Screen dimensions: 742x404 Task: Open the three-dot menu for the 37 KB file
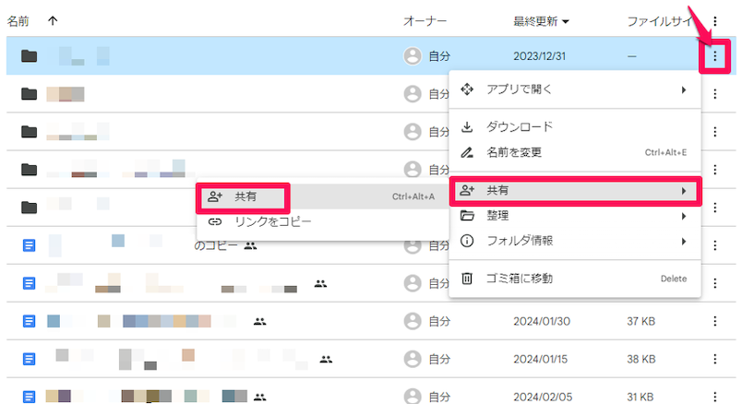tap(714, 321)
